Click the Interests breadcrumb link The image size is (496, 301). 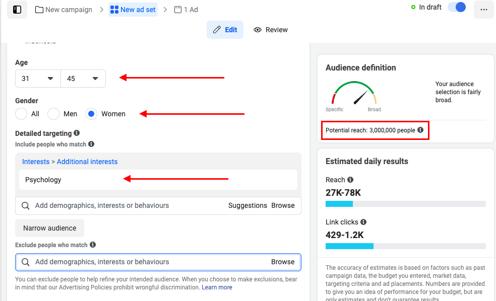tap(36, 162)
